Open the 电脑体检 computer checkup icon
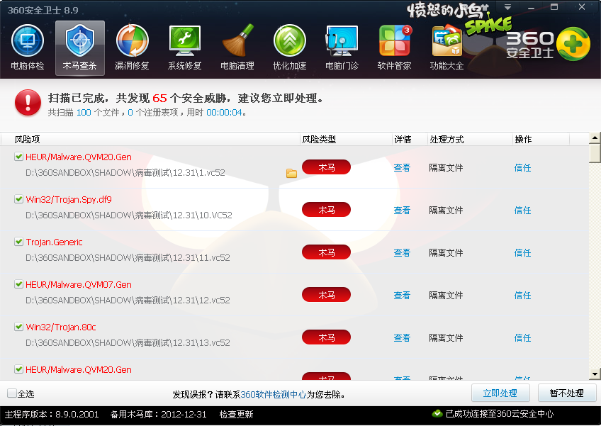Screen dimensions: 601x426 point(28,47)
